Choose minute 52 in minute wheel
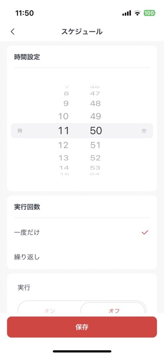Screen dimensions: 164x356 point(95,157)
